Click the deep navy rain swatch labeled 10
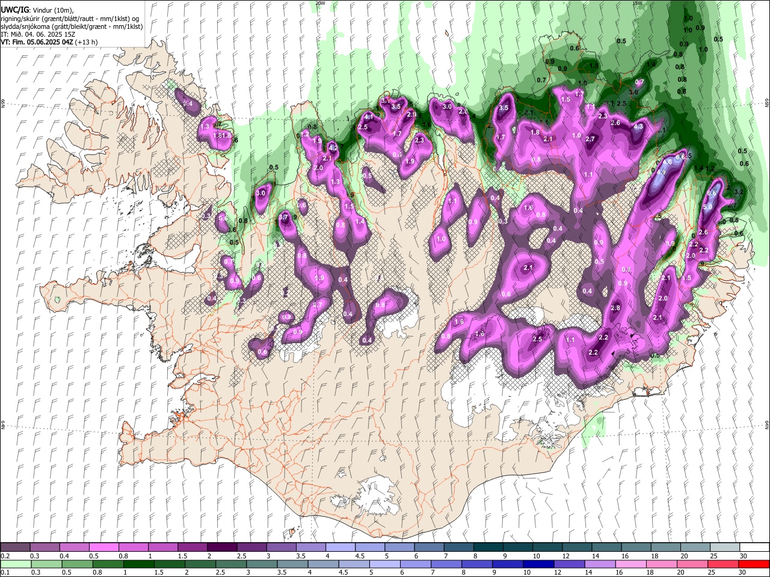770x577 pixels. click(x=538, y=564)
